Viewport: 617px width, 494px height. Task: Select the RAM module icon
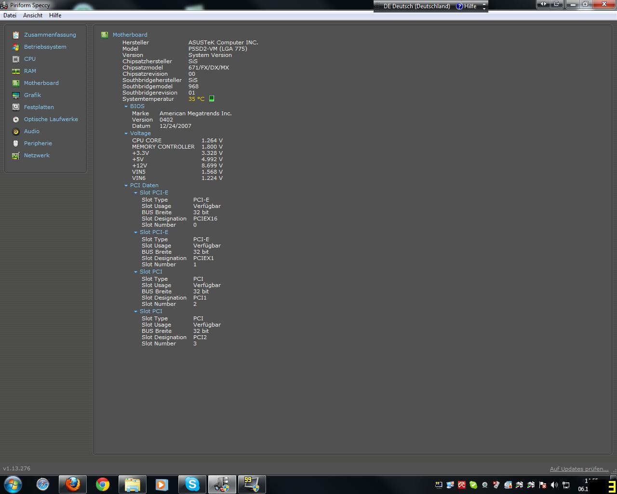[x=16, y=71]
